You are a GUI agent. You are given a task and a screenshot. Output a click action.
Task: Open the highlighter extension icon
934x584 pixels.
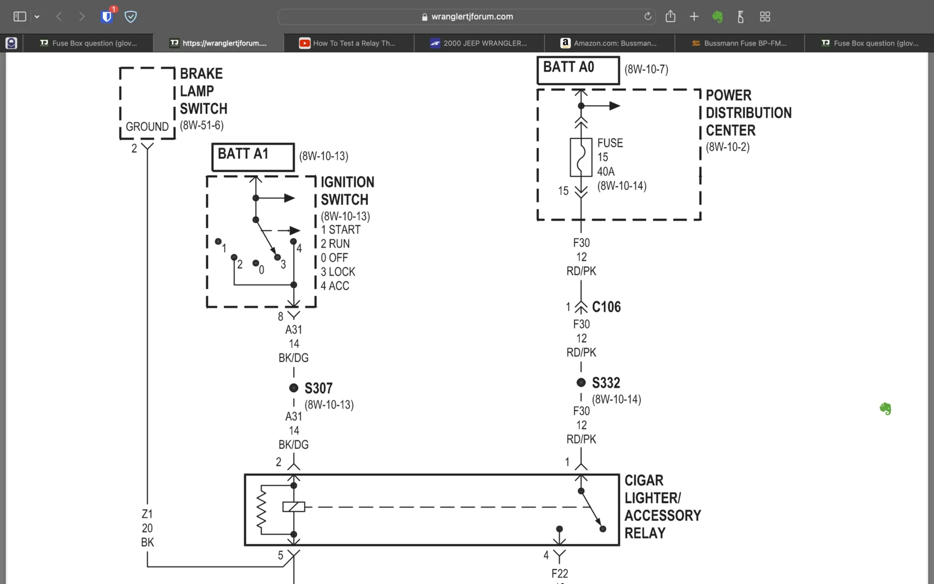pyautogui.click(x=741, y=16)
